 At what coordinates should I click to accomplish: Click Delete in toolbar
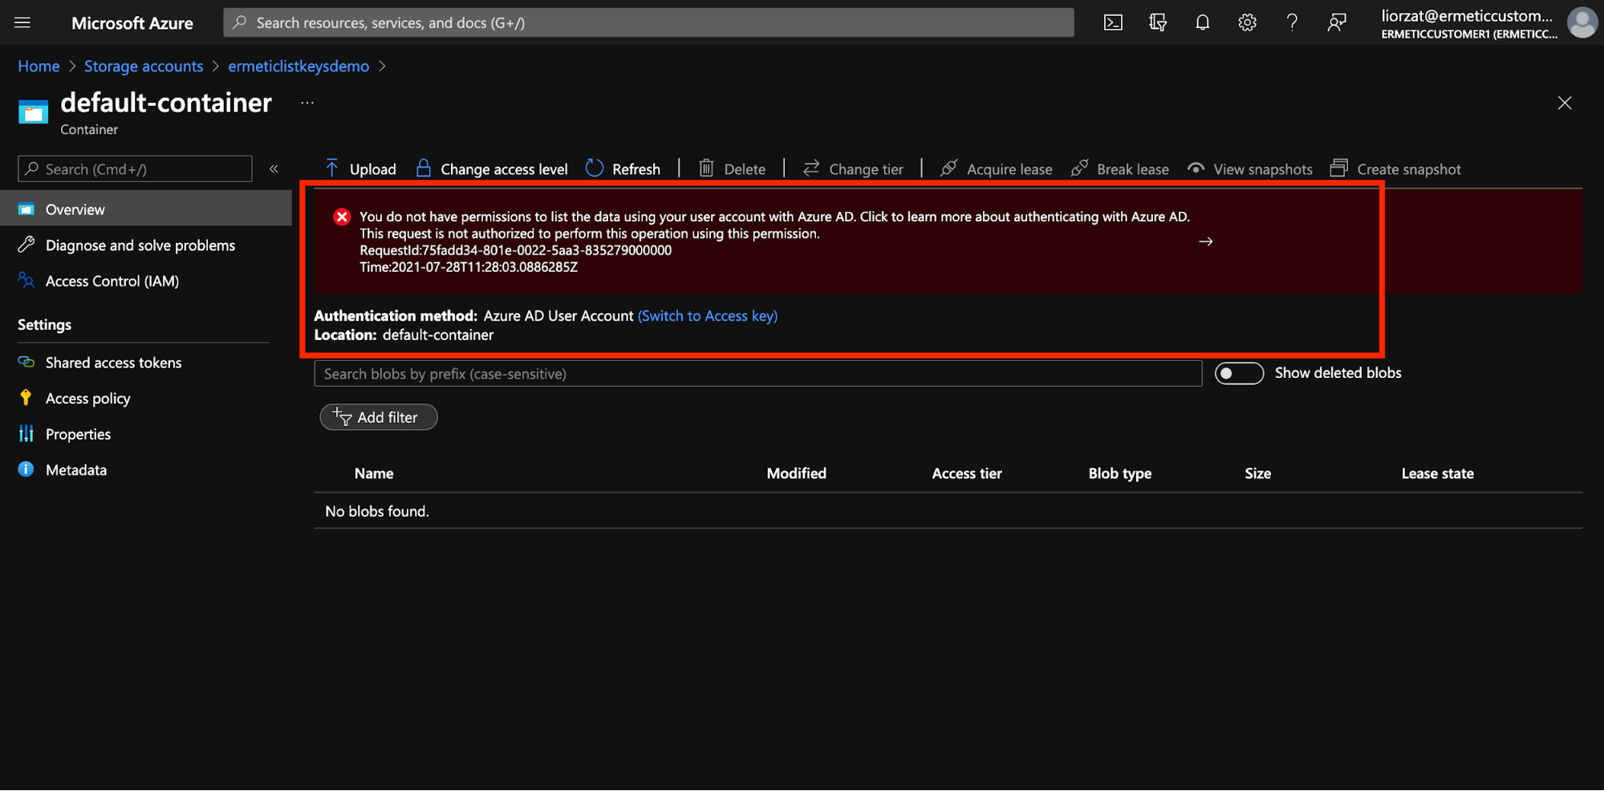click(732, 168)
